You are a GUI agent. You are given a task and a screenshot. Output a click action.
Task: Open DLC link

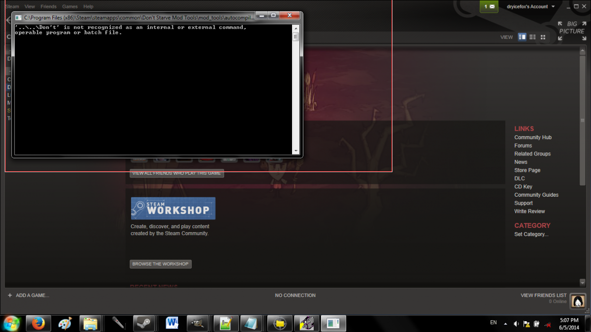(x=520, y=179)
